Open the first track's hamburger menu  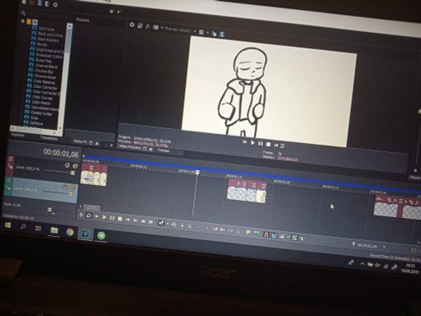(x=11, y=160)
